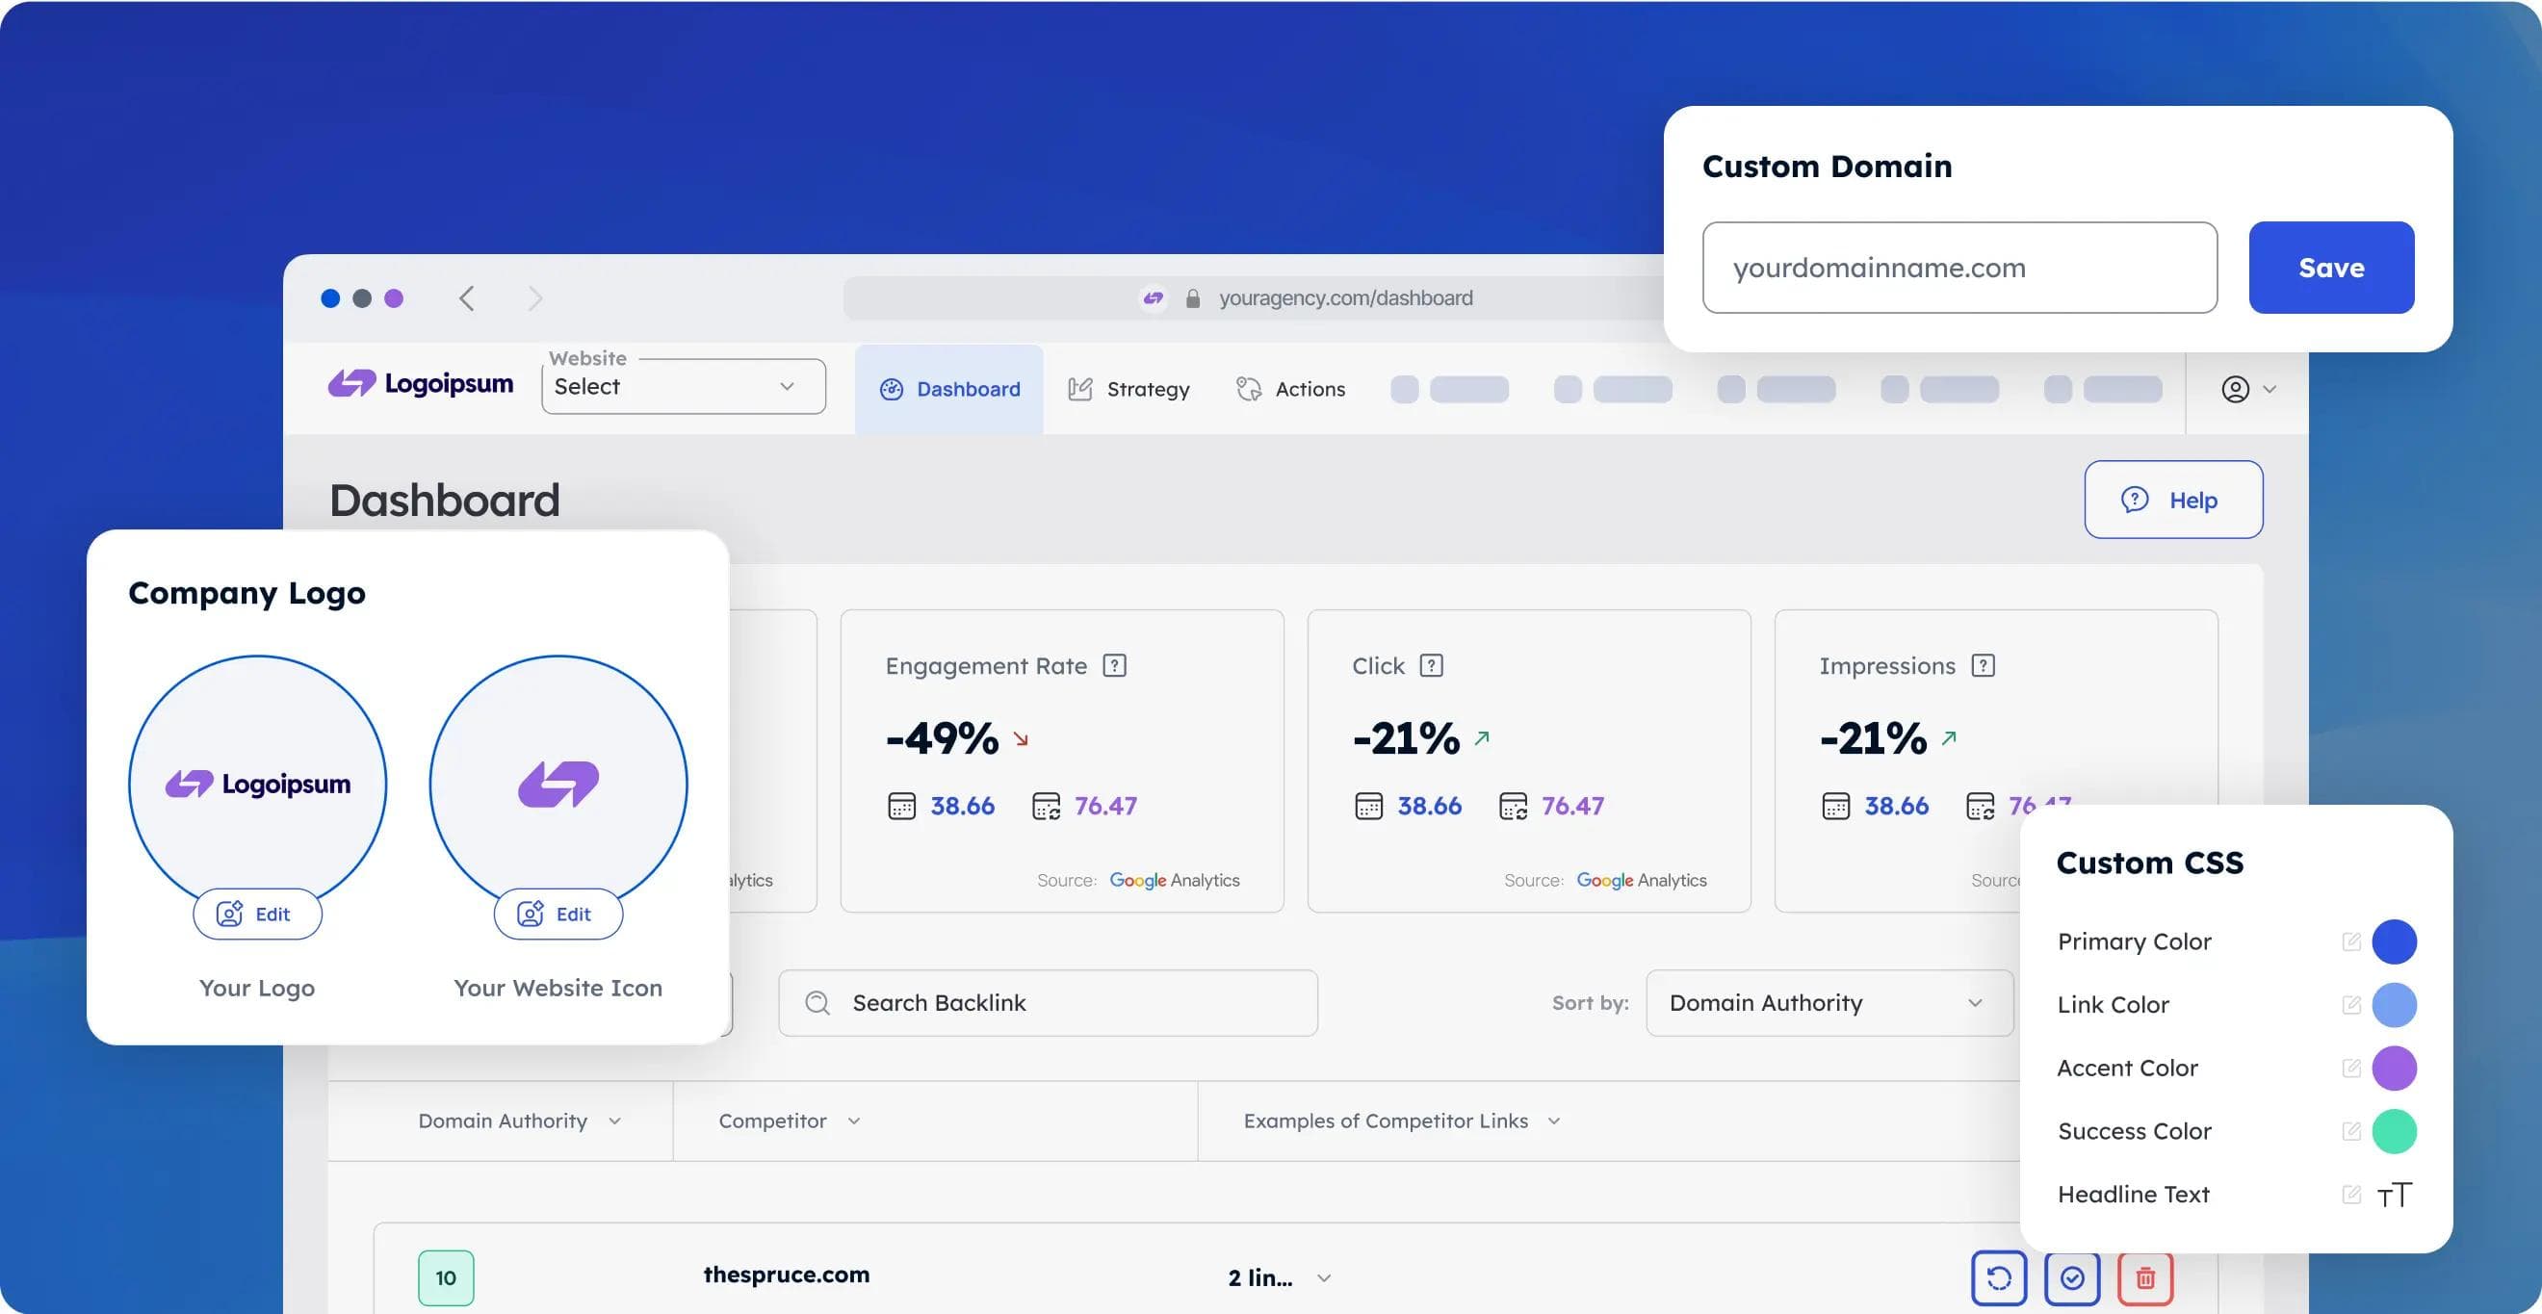Click the yourdomainname.com domain input field
The image size is (2542, 1314).
(1959, 268)
